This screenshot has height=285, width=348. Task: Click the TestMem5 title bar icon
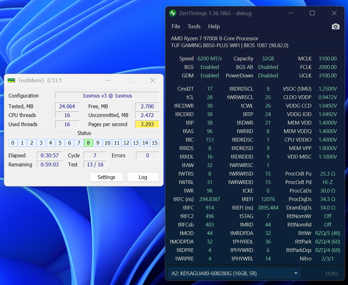point(11,81)
